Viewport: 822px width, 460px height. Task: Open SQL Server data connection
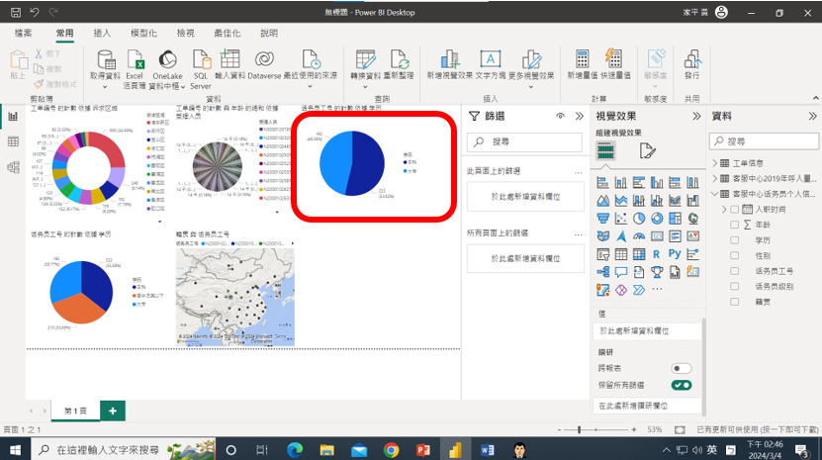pos(201,59)
